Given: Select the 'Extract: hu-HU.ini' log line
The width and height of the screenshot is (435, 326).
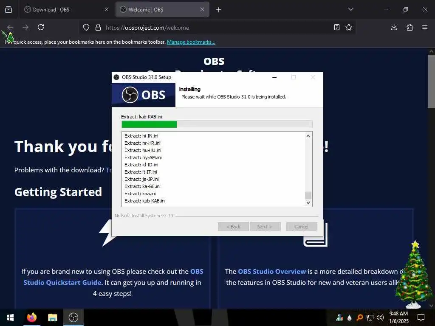Looking at the screenshot, I should (x=143, y=150).
